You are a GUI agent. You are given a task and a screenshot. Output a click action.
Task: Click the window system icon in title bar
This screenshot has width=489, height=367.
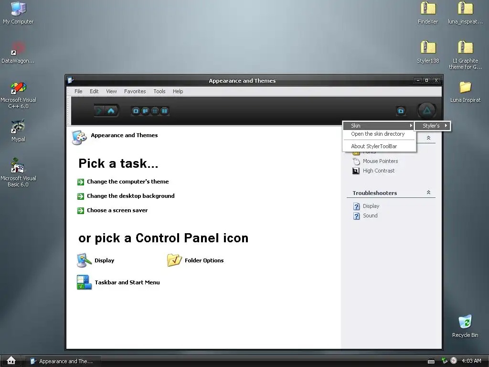coord(71,80)
